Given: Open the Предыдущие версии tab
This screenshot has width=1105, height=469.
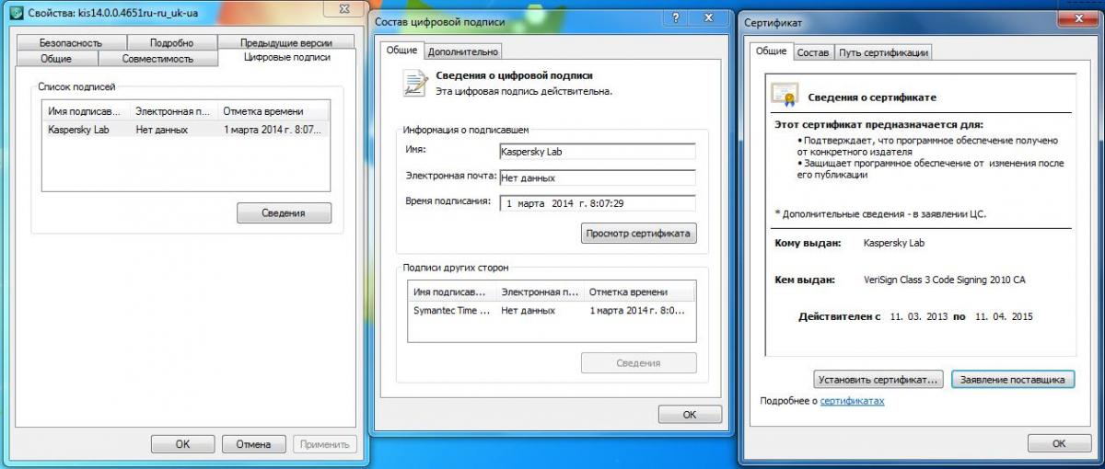Looking at the screenshot, I should coord(285,42).
